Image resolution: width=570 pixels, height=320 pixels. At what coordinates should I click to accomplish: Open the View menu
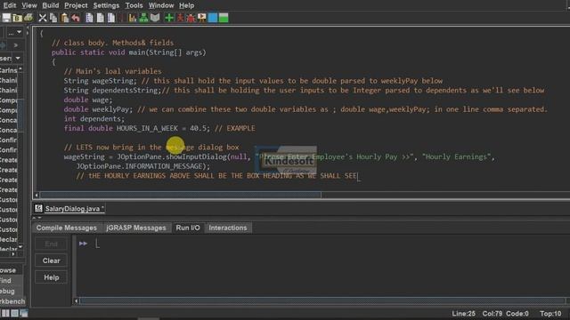coord(29,5)
